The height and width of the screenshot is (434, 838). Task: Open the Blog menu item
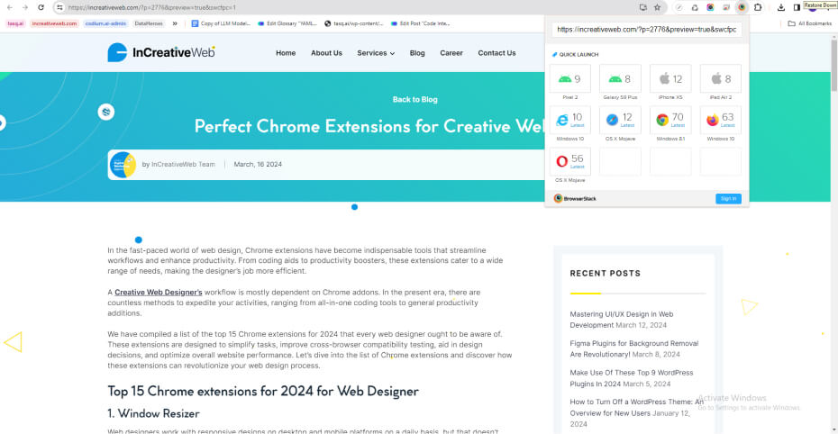[x=417, y=53]
